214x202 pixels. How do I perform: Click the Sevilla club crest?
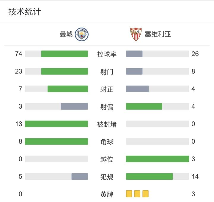(x=136, y=34)
